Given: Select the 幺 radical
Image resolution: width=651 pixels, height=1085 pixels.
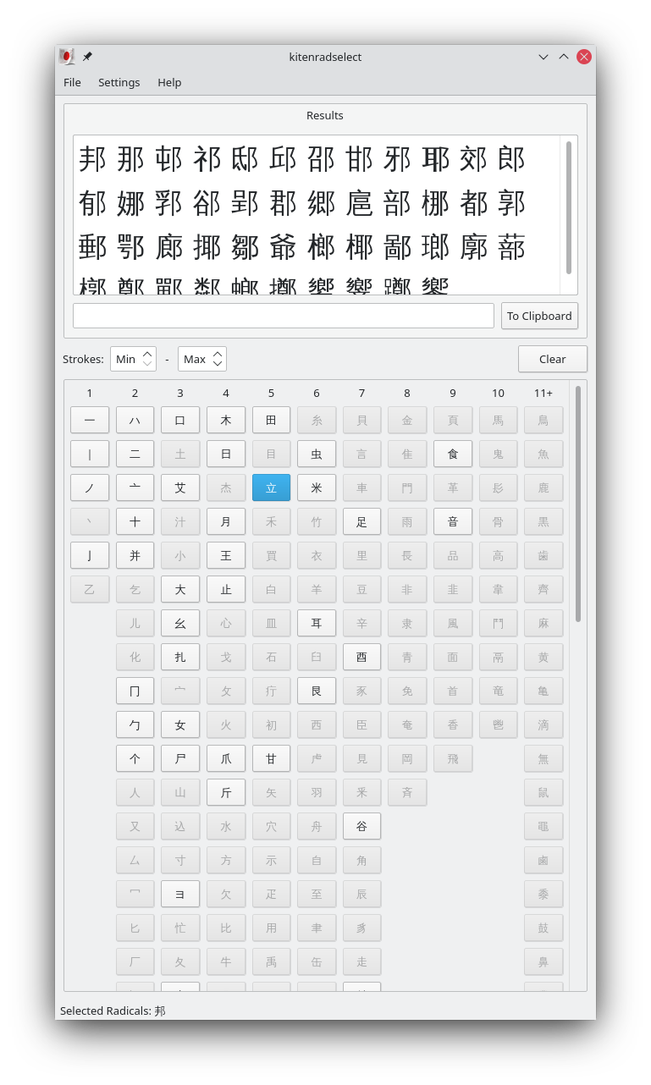Looking at the screenshot, I should 180,623.
